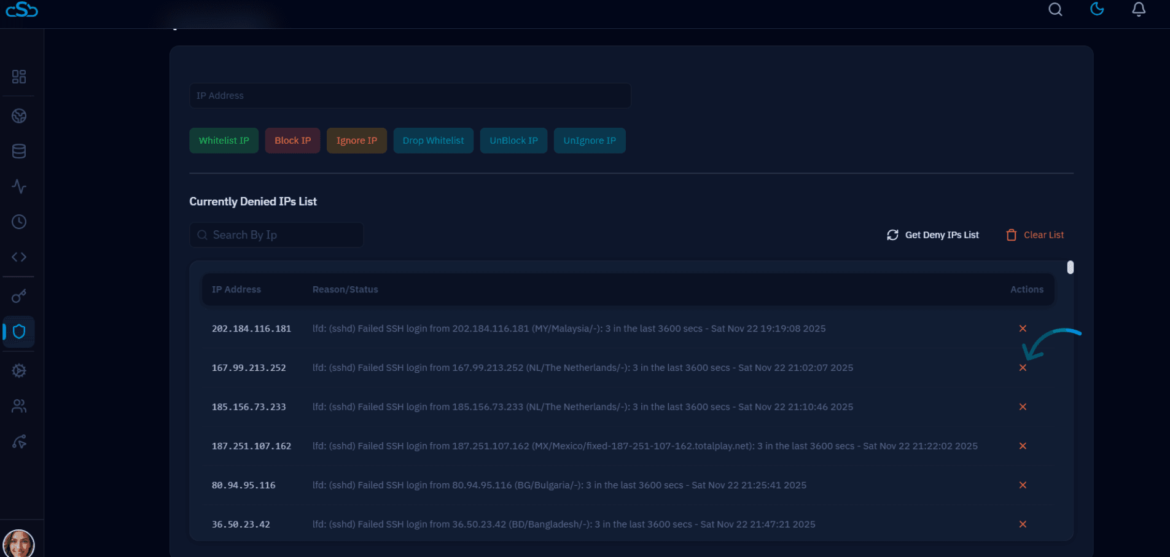Click the Whitelist IP button
The image size is (1170, 557).
224,141
